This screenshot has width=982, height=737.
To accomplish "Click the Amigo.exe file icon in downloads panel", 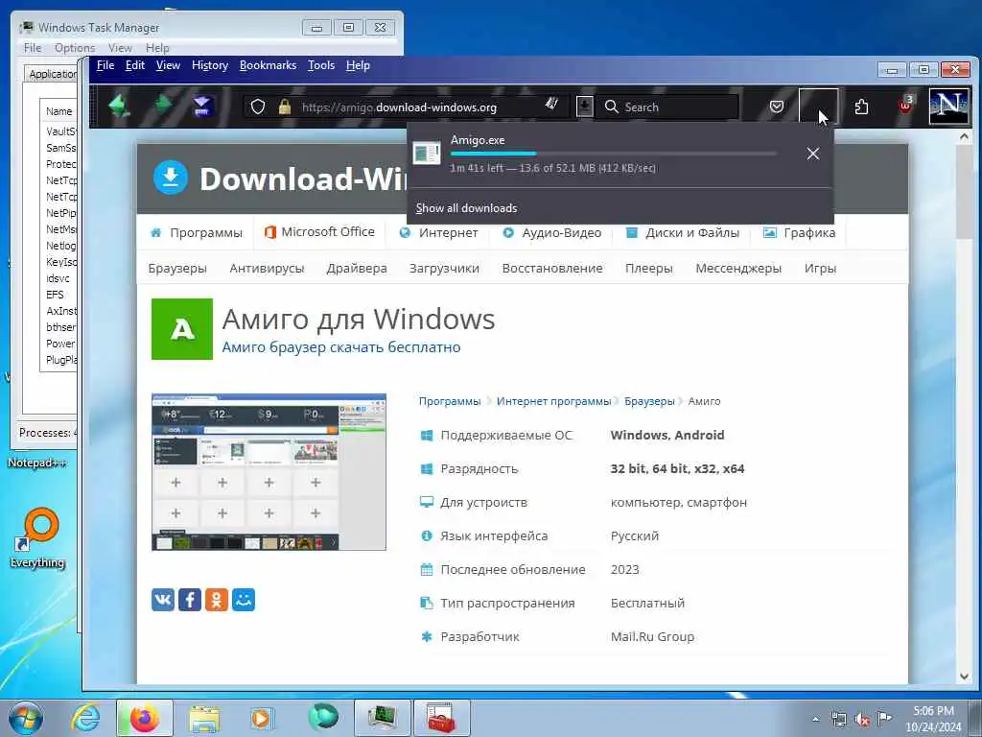I will tap(427, 154).
